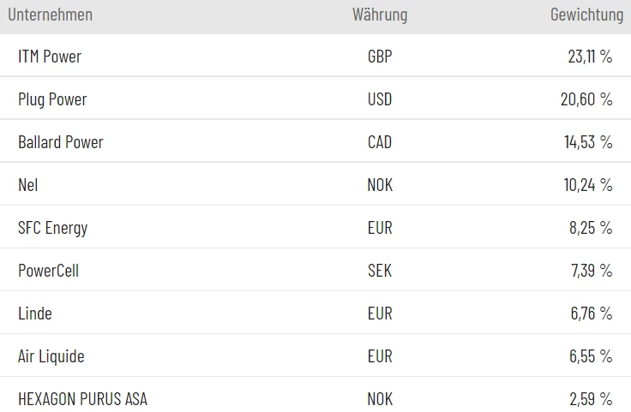
Task: Click the 10,24 % weighting value
Action: 588,185
